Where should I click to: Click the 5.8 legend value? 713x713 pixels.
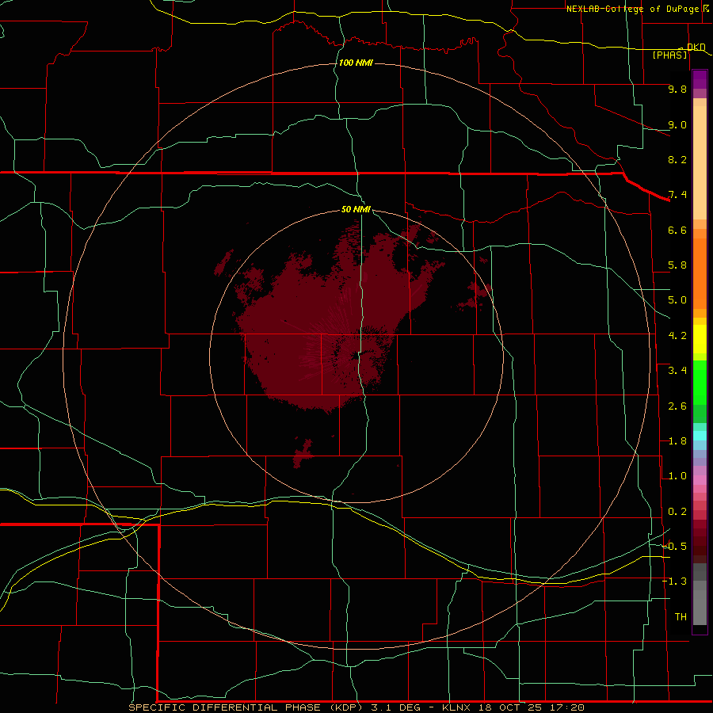coord(677,265)
